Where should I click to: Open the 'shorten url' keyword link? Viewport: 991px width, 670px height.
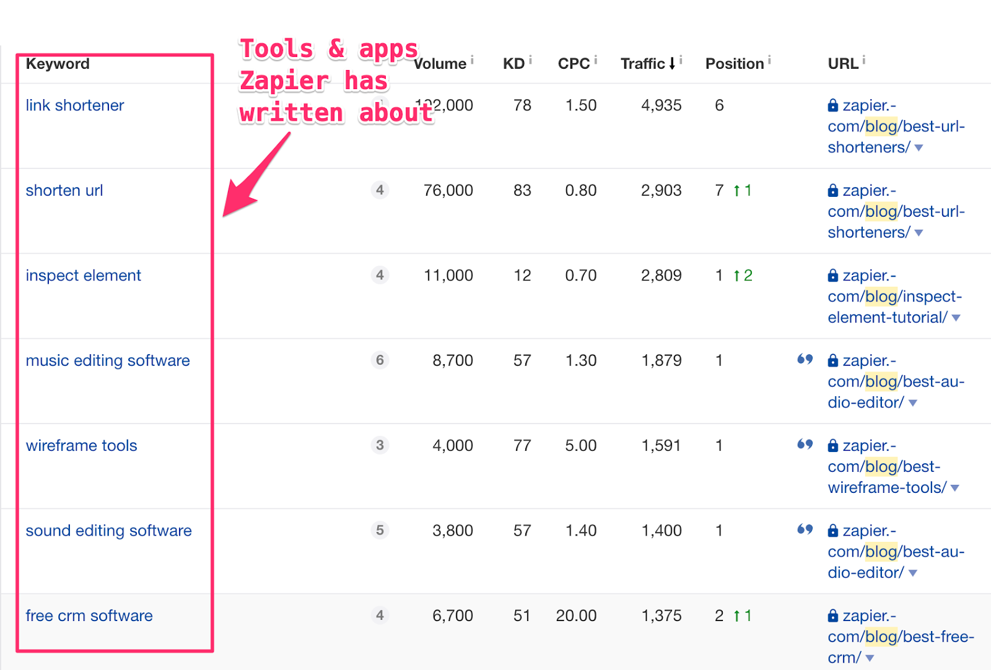click(x=64, y=190)
